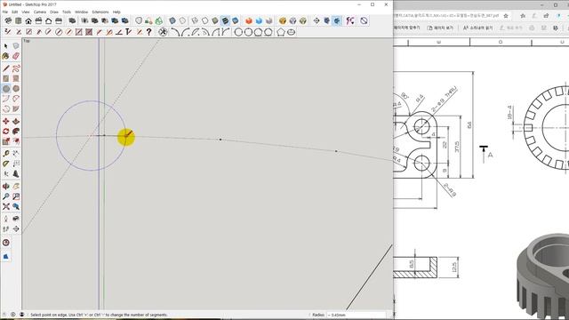Image resolution: width=569 pixels, height=320 pixels.
Task: Select the Zoom magnifier tool
Action: 6,196
